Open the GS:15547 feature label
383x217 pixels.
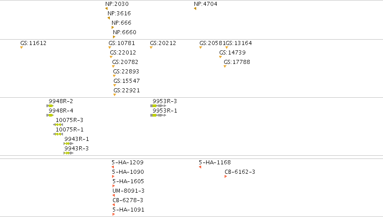coord(127,81)
